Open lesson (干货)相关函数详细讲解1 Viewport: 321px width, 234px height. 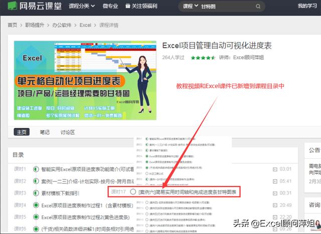[87, 229]
